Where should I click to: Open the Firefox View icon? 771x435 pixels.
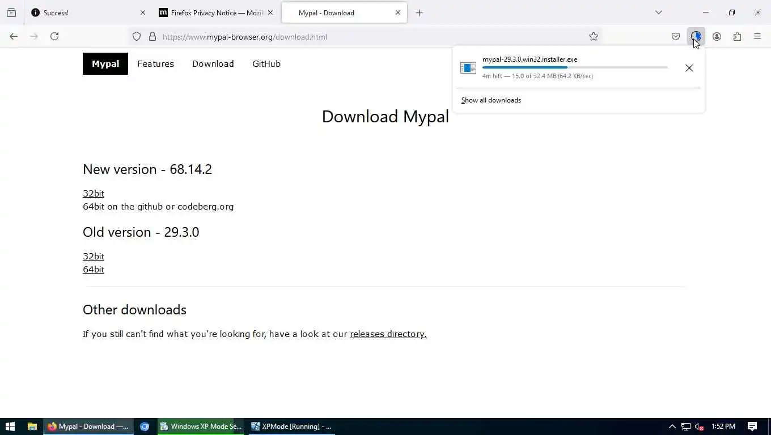point(11,12)
